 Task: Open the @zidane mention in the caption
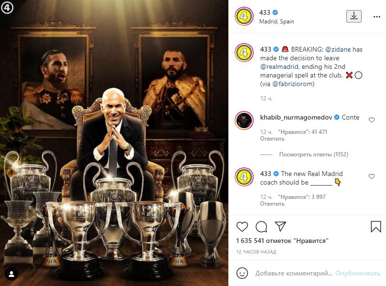(x=338, y=49)
